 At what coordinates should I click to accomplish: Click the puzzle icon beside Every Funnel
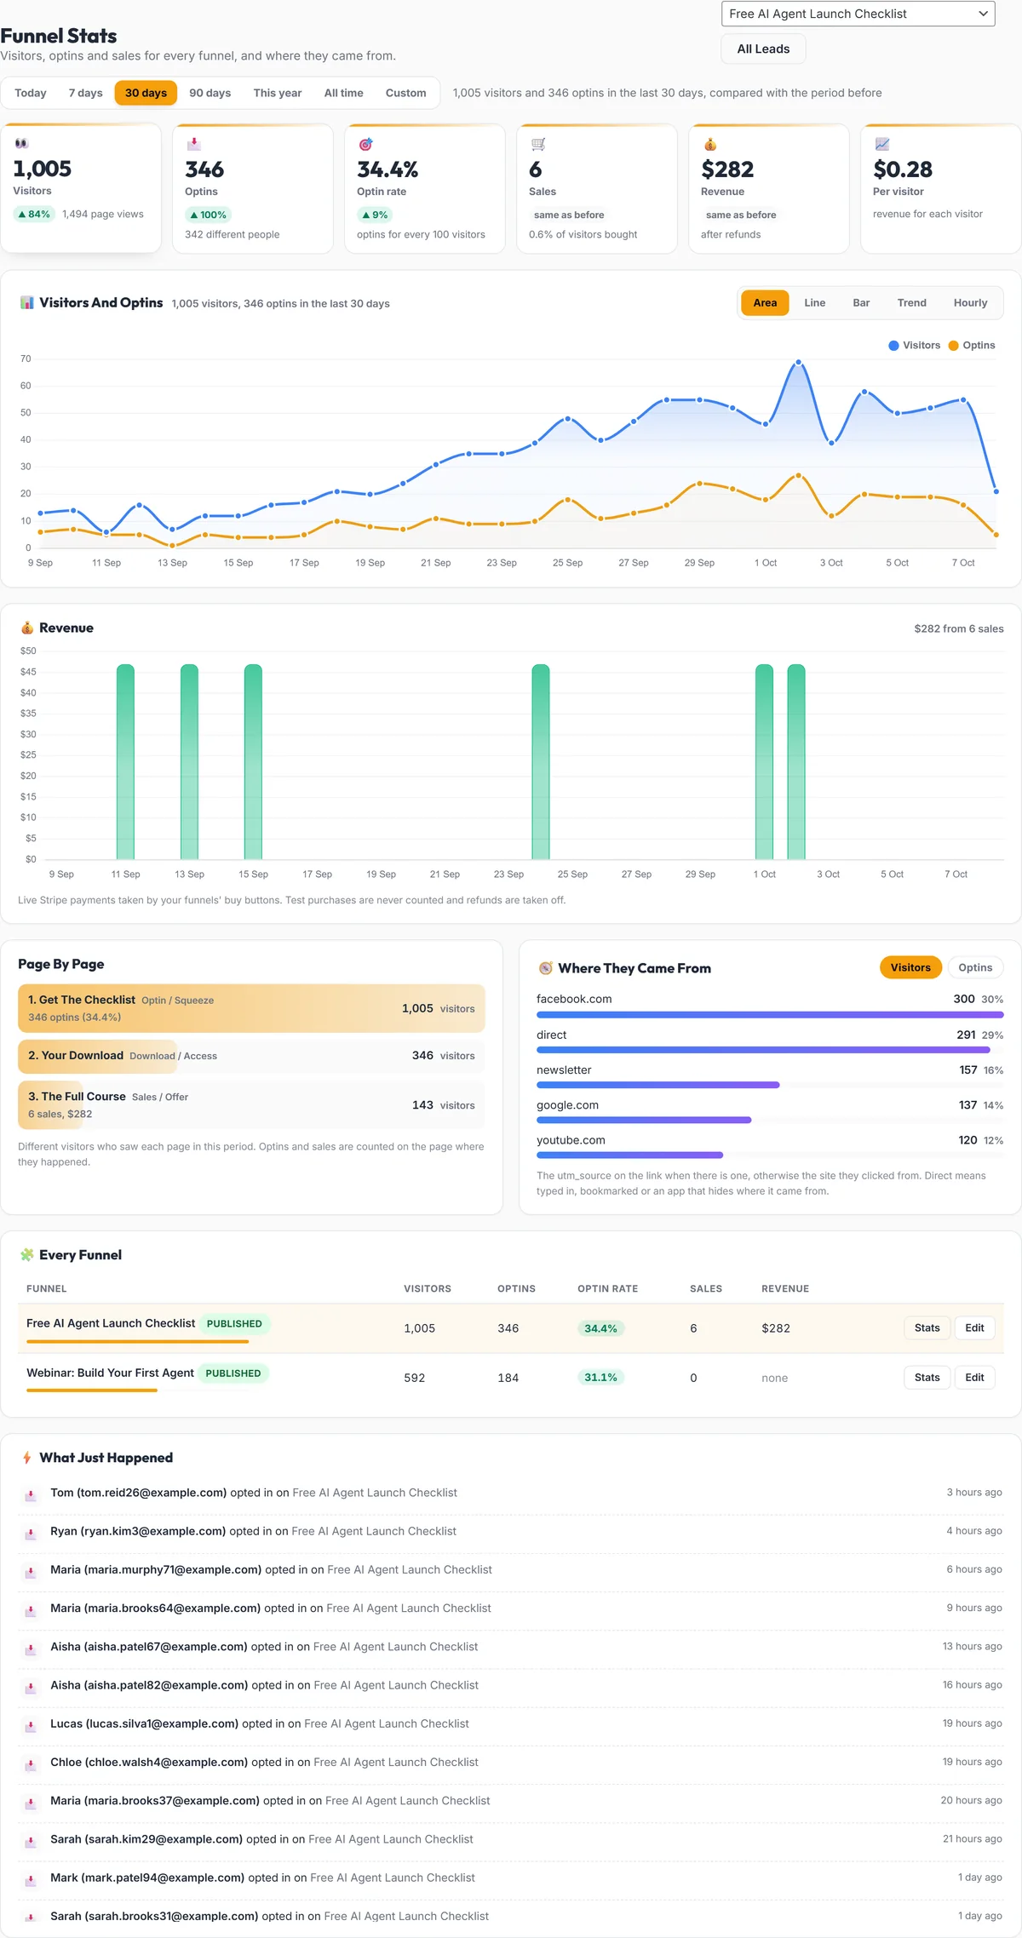point(27,1255)
